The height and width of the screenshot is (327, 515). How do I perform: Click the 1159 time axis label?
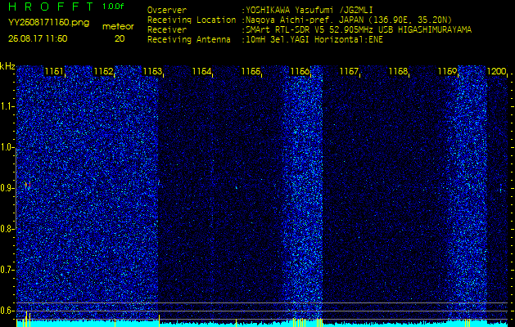point(448,71)
